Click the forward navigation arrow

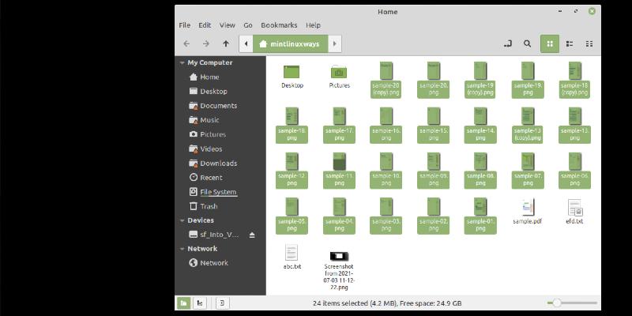click(206, 44)
